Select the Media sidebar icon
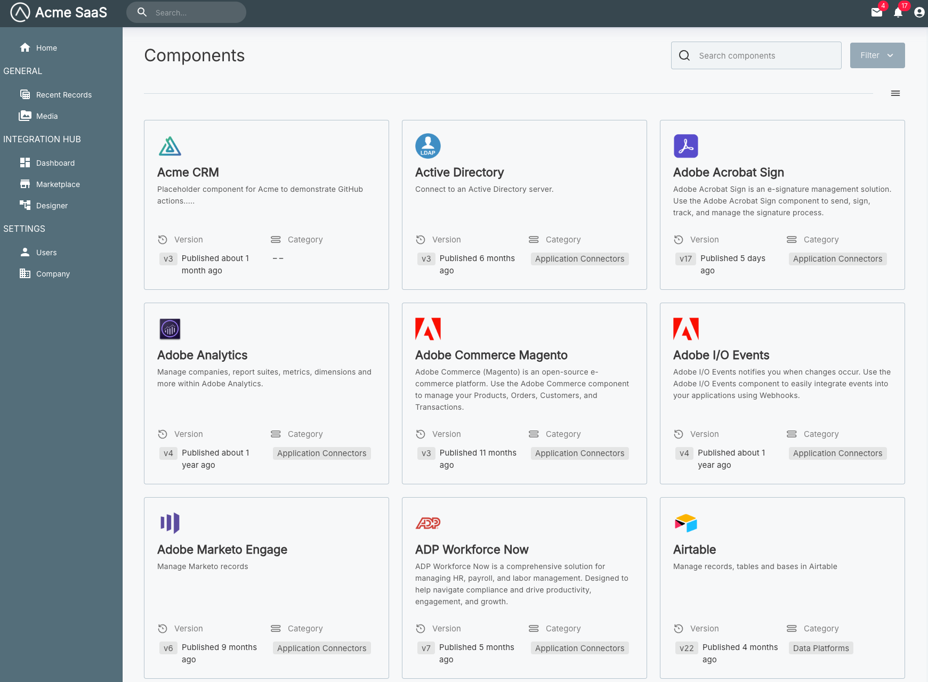This screenshot has width=928, height=682. point(26,116)
